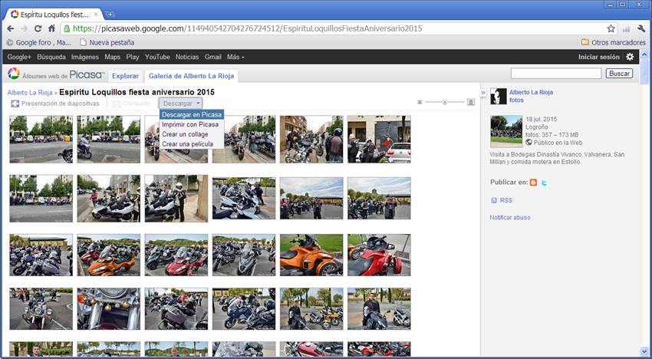Choose Crear una película
This screenshot has width=652, height=359.
187,144
